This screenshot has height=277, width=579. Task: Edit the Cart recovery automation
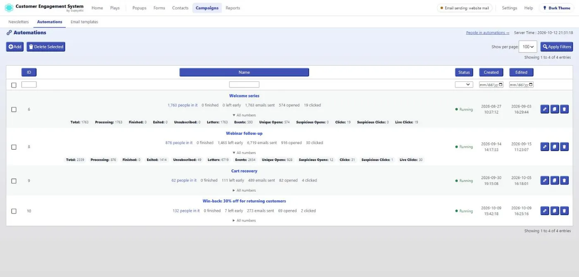(x=545, y=180)
